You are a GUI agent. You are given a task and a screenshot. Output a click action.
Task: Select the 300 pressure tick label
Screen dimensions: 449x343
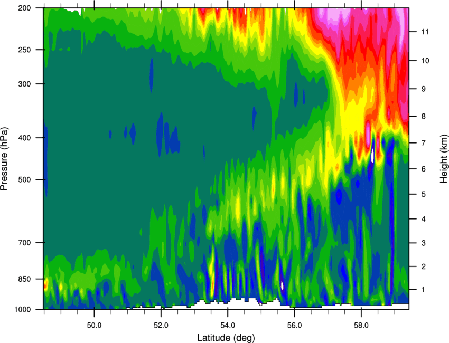coord(24,84)
